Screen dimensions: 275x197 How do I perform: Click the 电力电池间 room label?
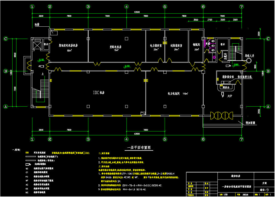(x=174, y=94)
